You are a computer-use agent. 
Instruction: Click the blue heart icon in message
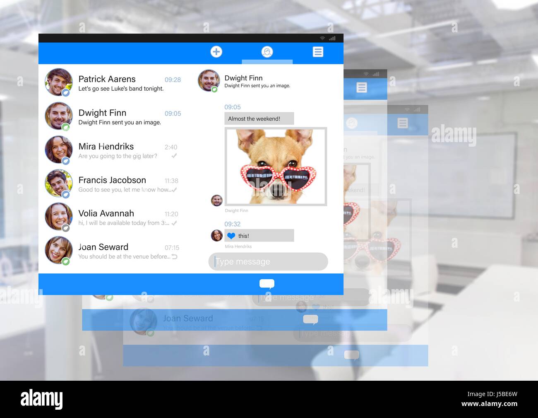point(231,236)
